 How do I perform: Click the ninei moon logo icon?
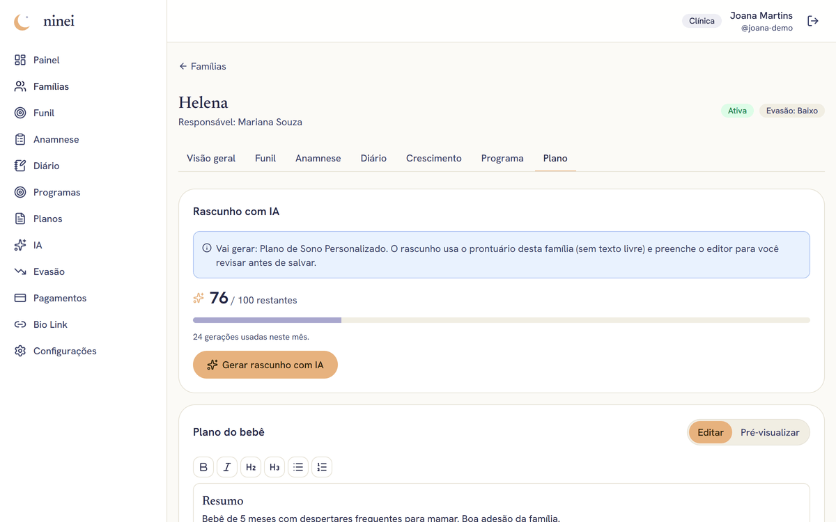(22, 22)
